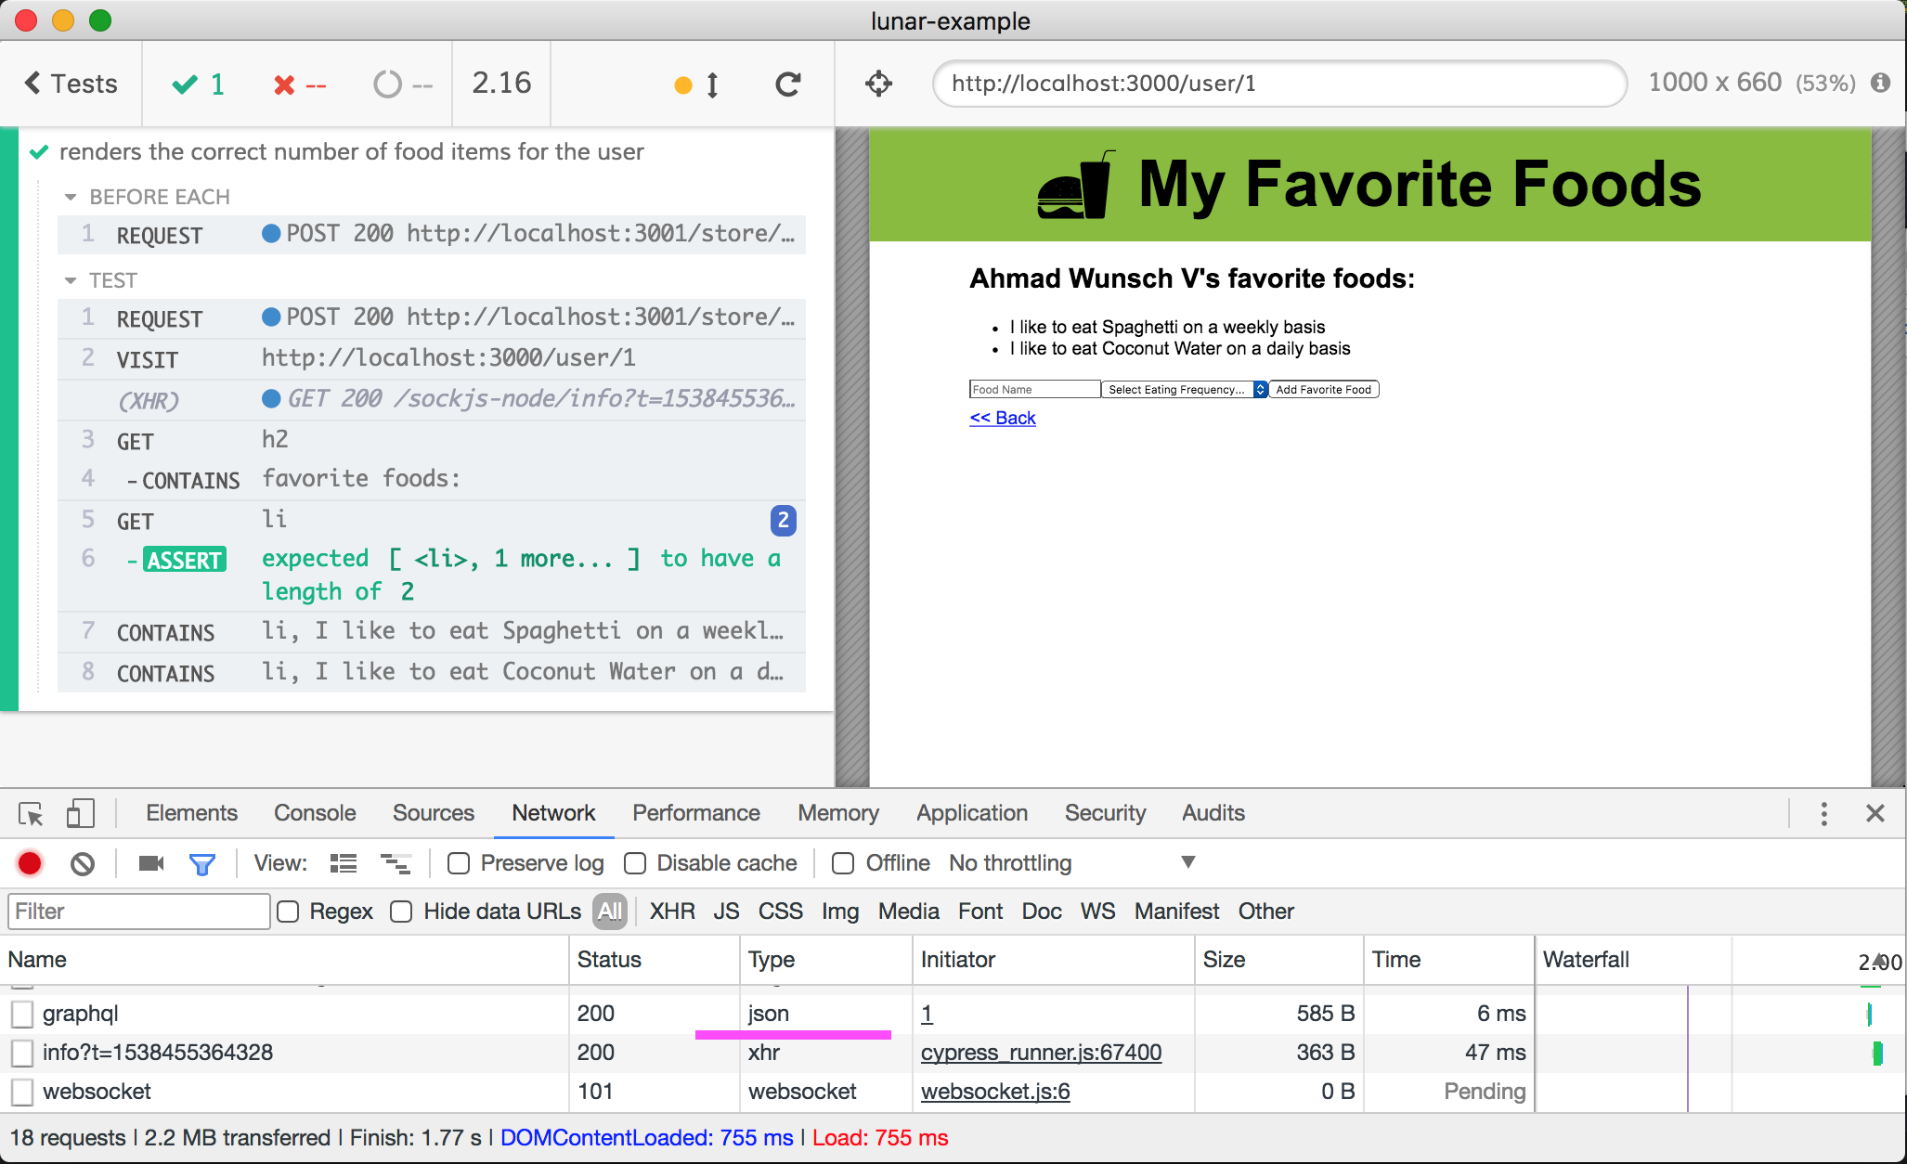Click the network Filter text field
Image resolution: width=1907 pixels, height=1164 pixels.
[139, 912]
